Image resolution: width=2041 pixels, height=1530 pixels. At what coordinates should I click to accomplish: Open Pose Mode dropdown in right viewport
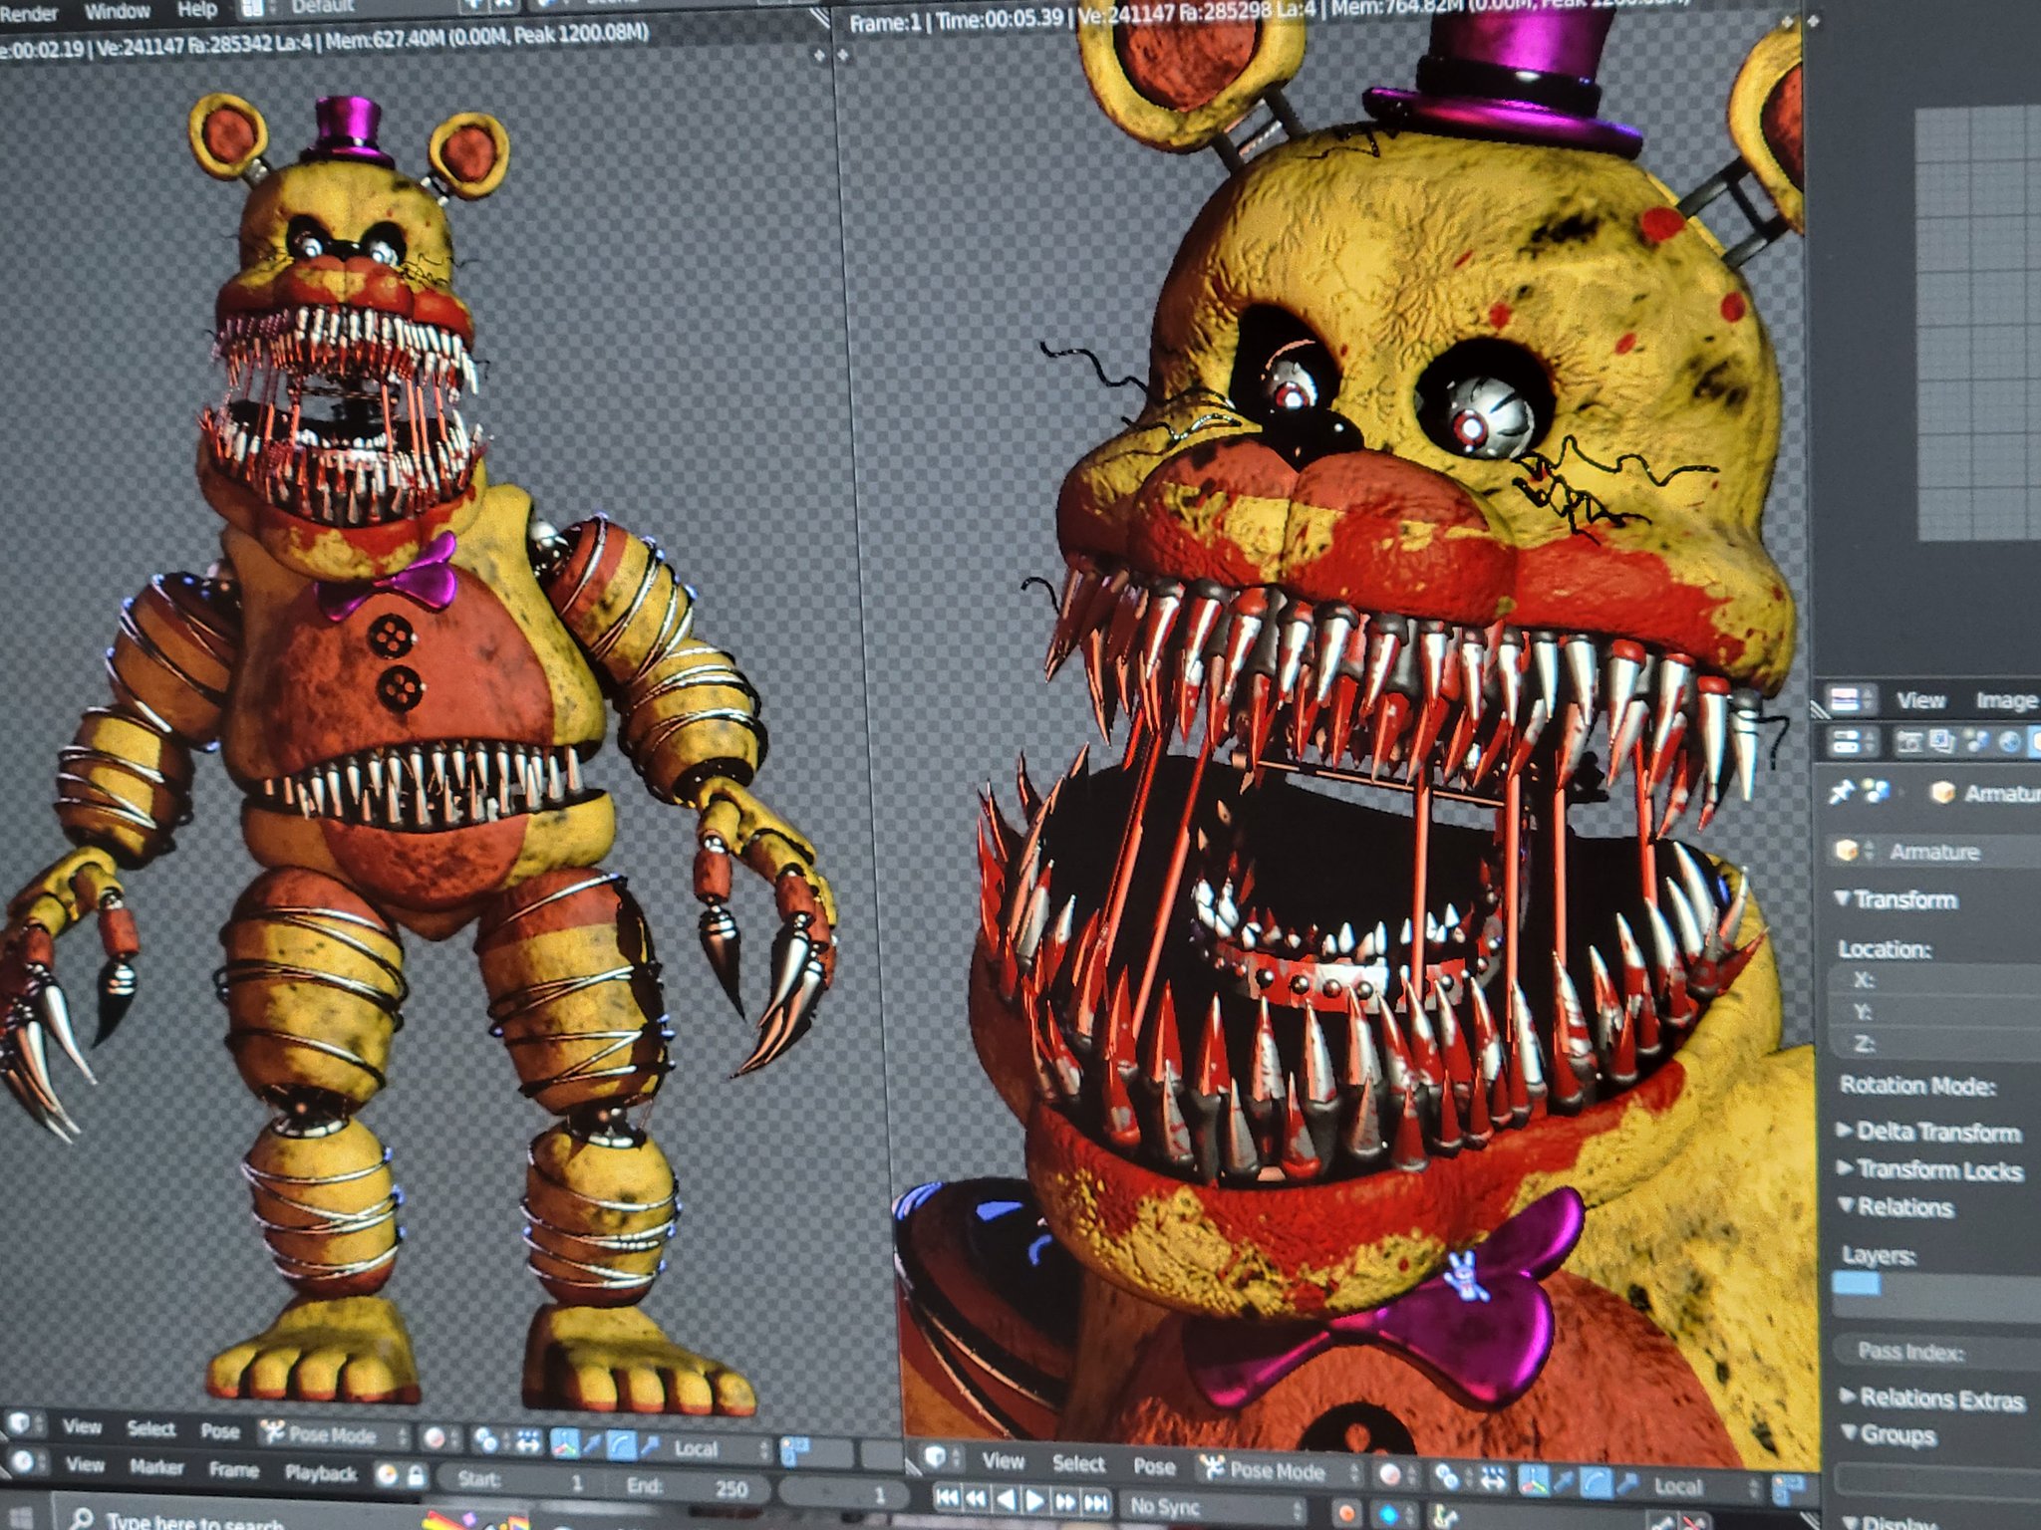[1279, 1470]
